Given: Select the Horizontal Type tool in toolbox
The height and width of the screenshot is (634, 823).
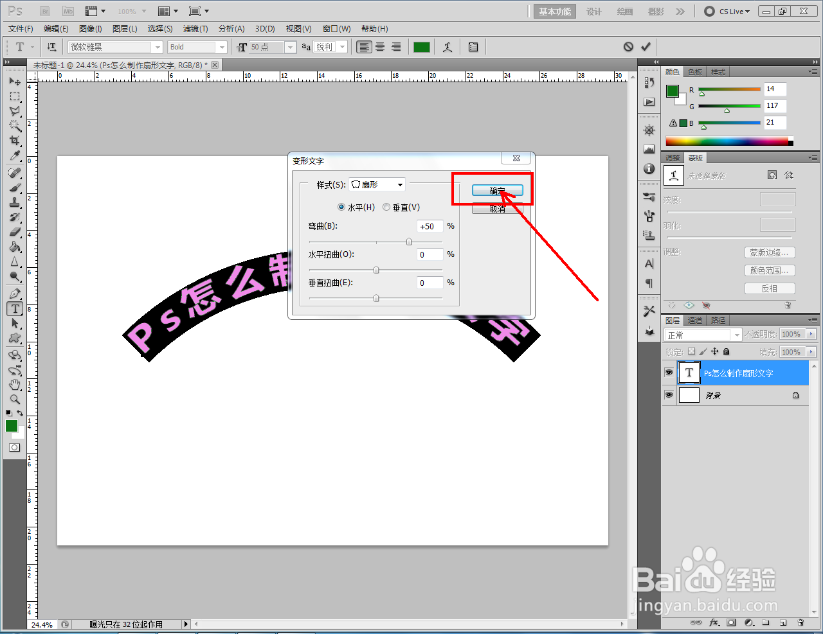Looking at the screenshot, I should click(15, 308).
